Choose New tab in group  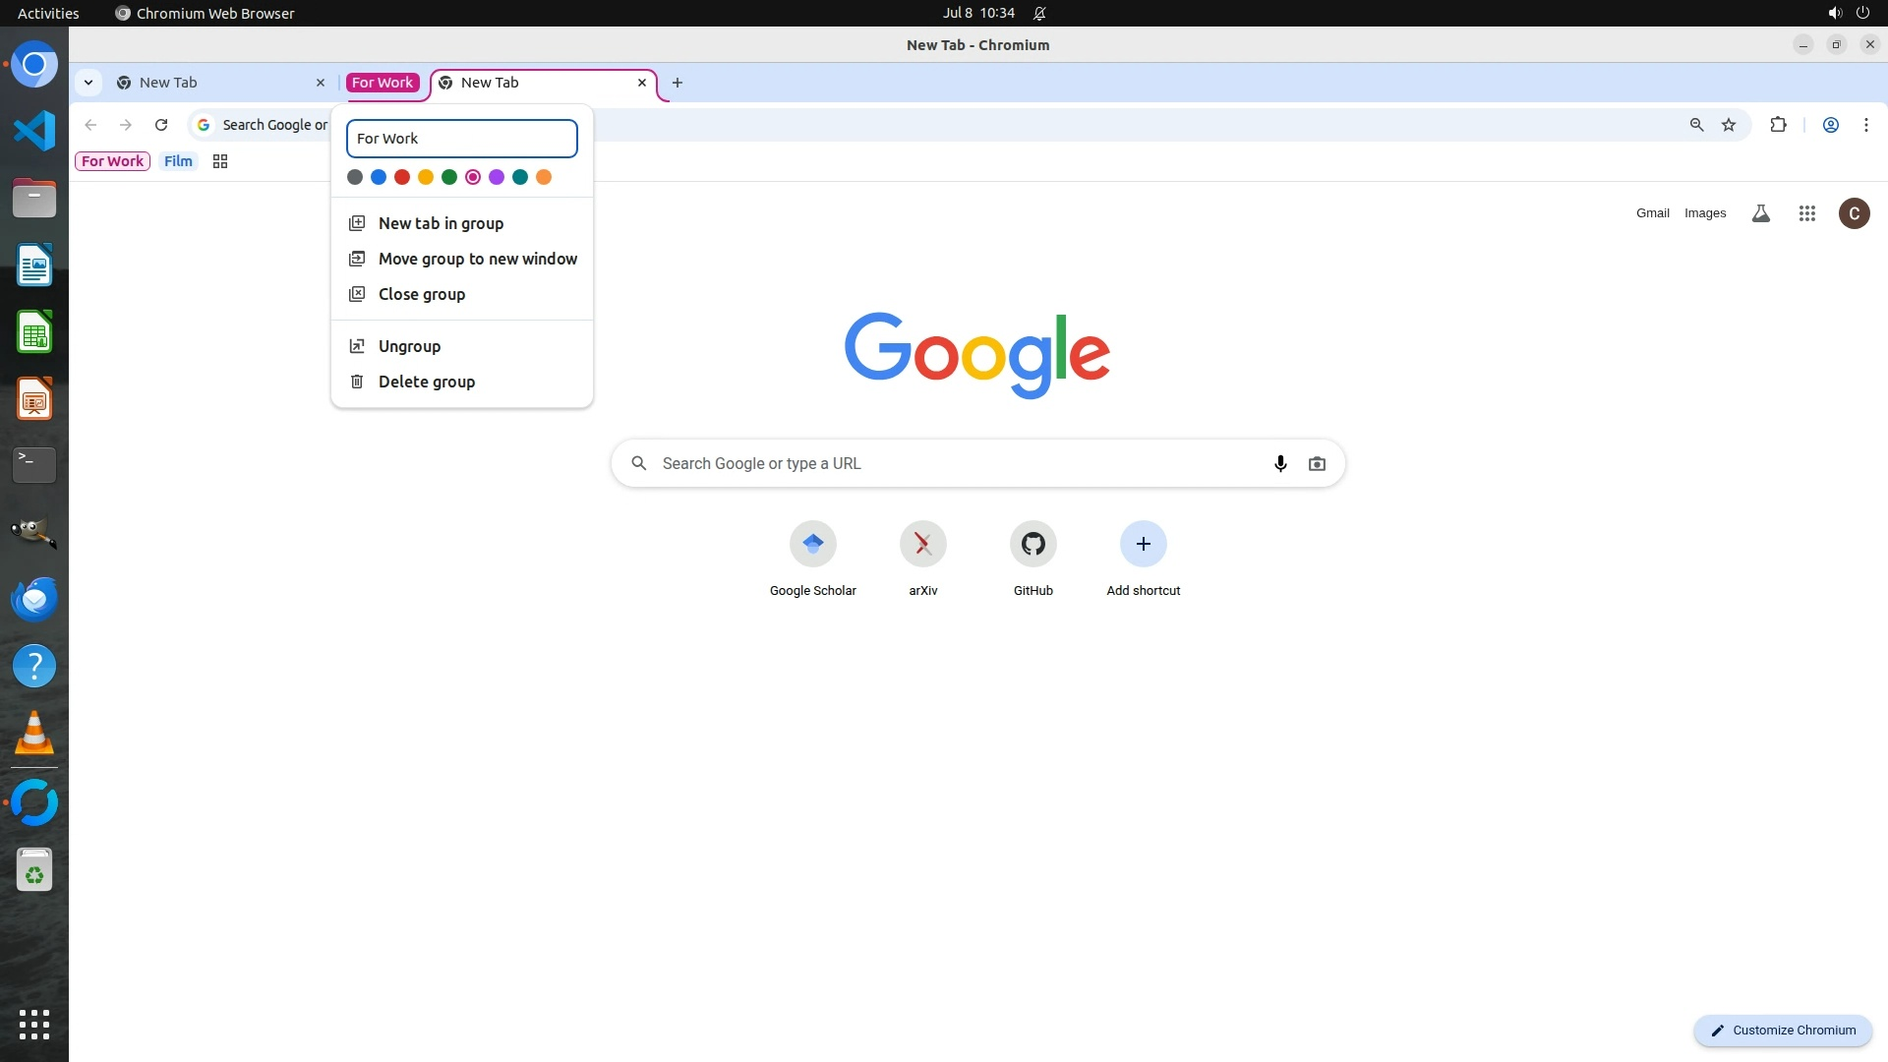441,223
